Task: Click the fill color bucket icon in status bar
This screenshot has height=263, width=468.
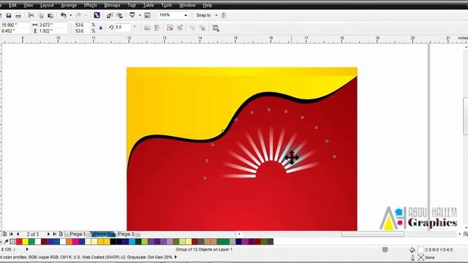Action: click(x=412, y=250)
